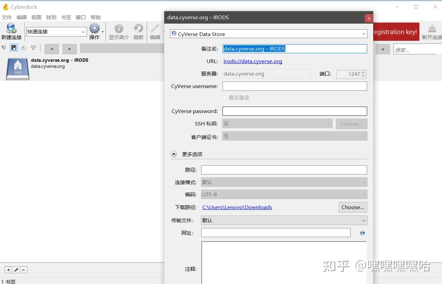Switch to the history clock view icon
The width and height of the screenshot is (442, 284).
click(24, 47)
